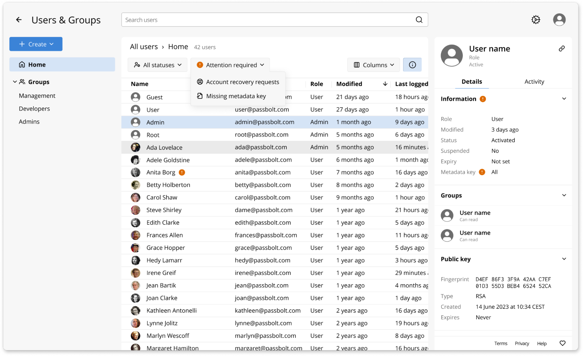The height and width of the screenshot is (356, 583).
Task: Open settings via the gear icon
Action: 535,20
